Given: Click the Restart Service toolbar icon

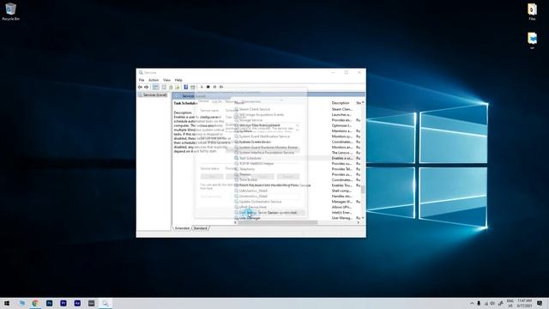Looking at the screenshot, I should tap(221, 87).
